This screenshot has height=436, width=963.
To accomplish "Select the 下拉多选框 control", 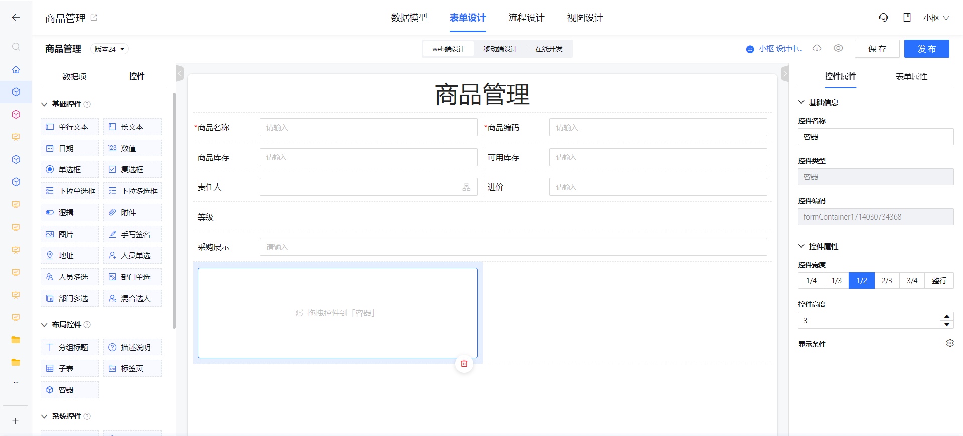I will (x=132, y=191).
